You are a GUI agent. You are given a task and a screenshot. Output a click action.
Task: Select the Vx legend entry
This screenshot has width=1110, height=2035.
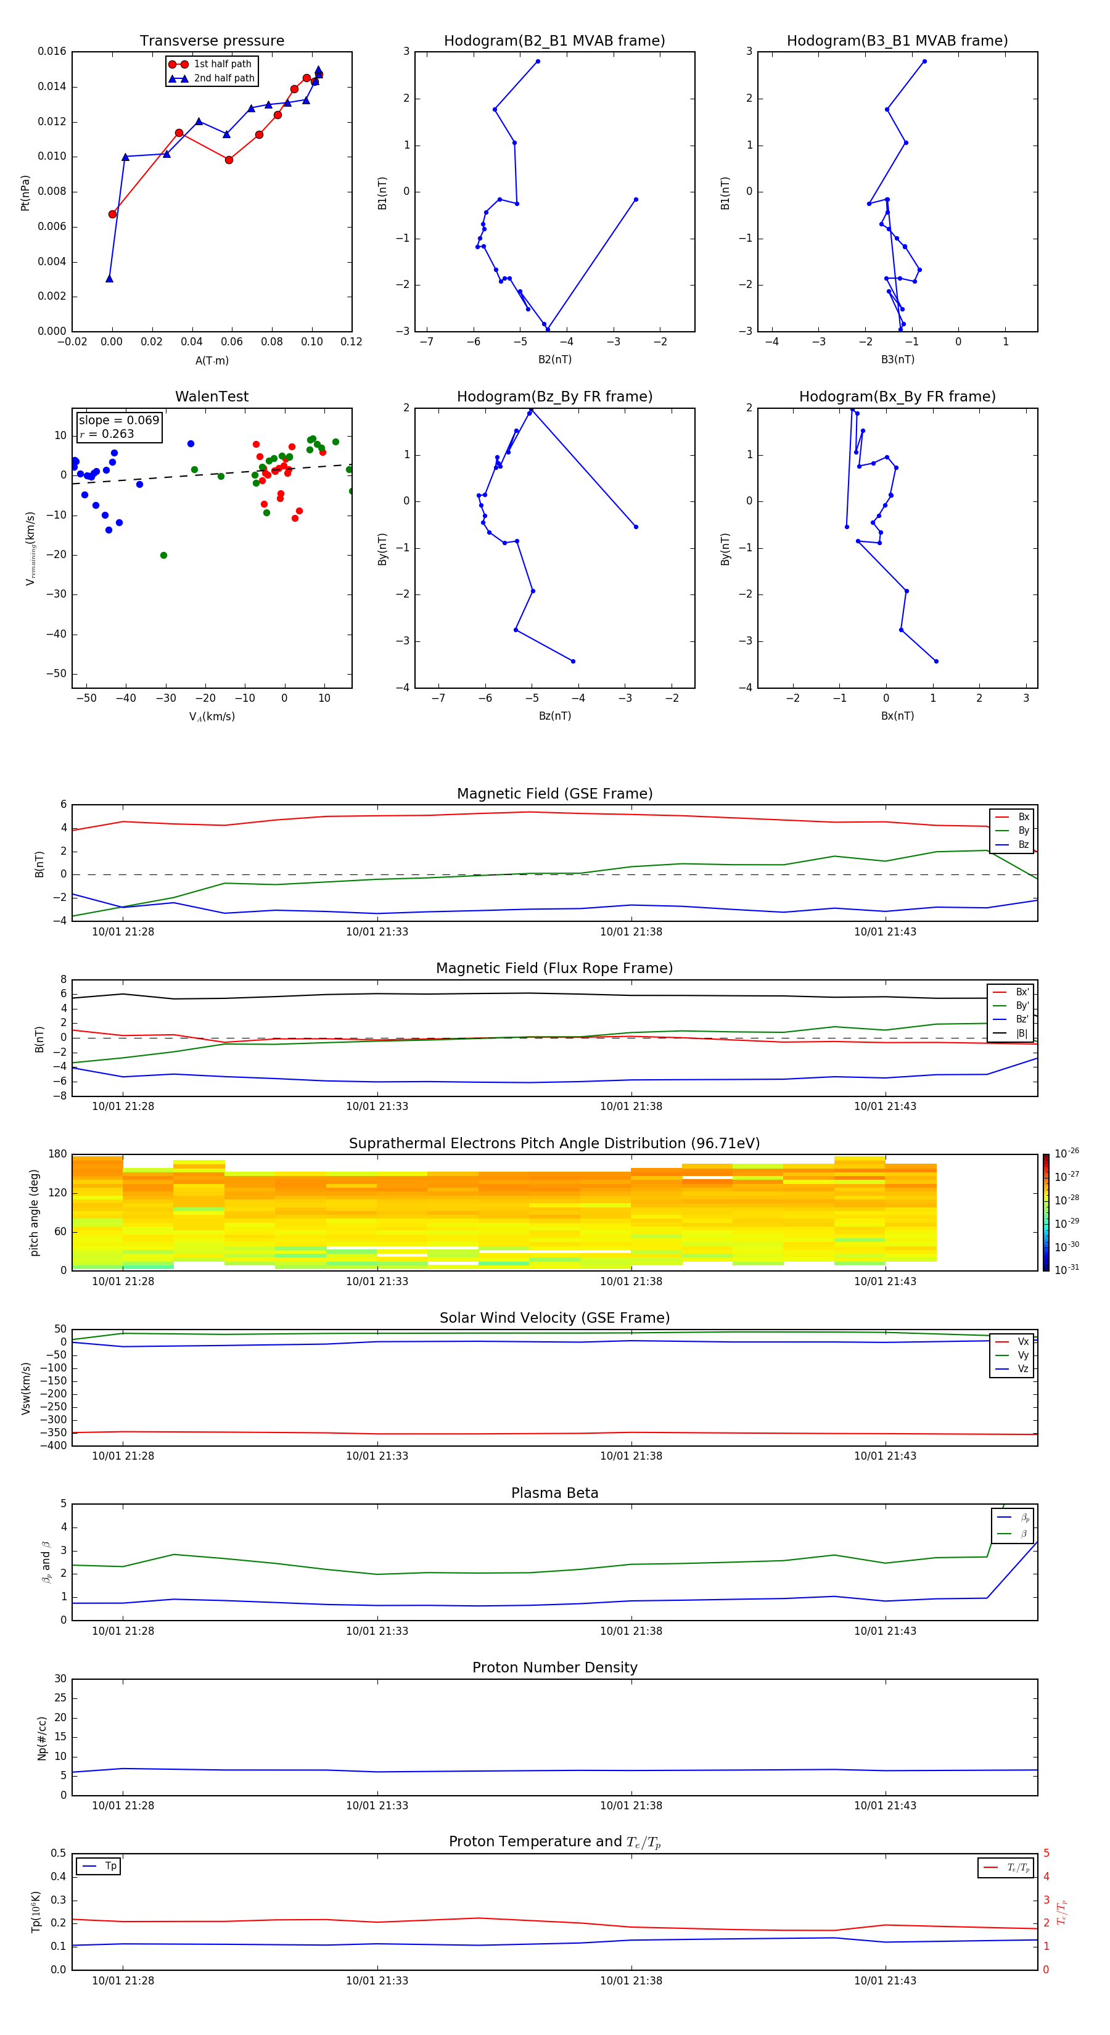pos(1012,1341)
